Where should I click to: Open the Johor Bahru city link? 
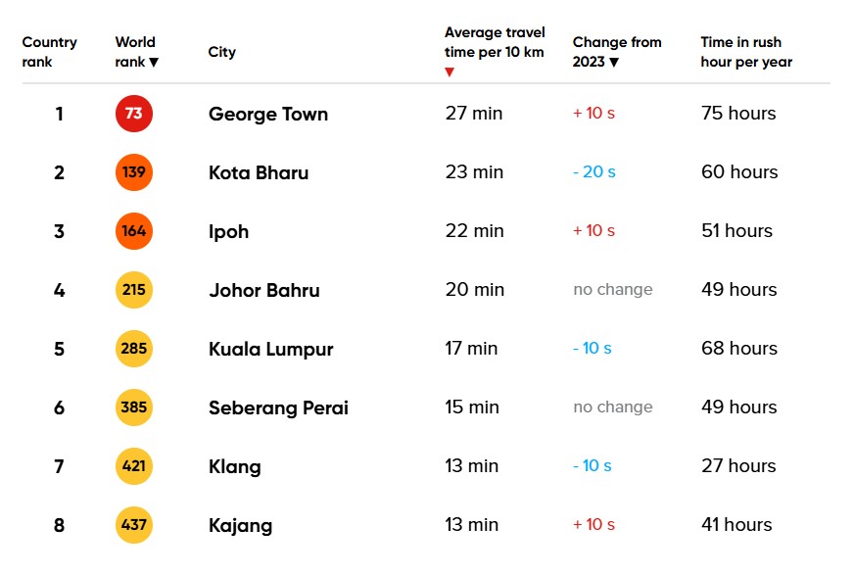pyautogui.click(x=264, y=290)
